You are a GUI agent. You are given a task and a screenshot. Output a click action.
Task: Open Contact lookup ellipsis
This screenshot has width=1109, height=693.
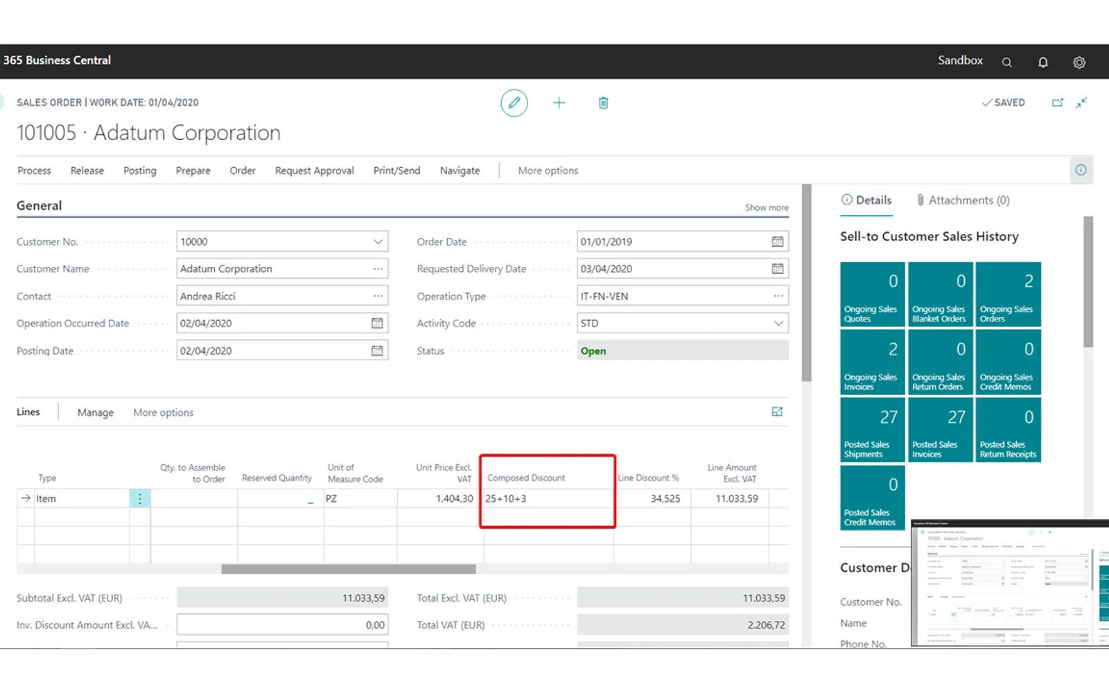coord(378,296)
